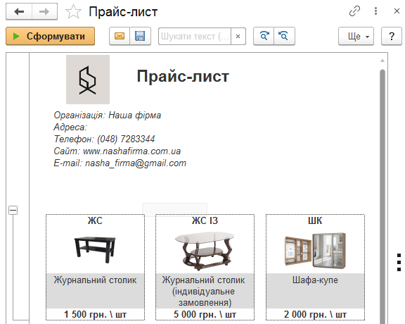Copy link using the chain icon

coord(354,11)
